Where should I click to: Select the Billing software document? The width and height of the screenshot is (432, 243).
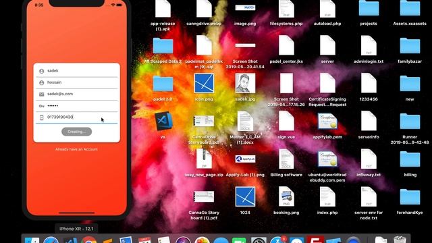(286, 159)
